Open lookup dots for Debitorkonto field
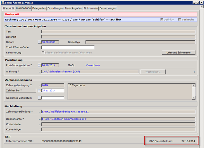This screenshot has width=204, height=148. [40, 119]
